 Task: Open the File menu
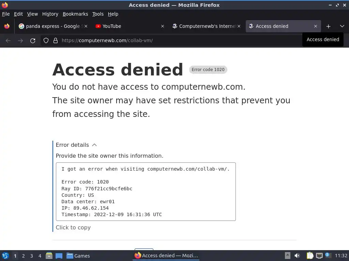coord(6,14)
